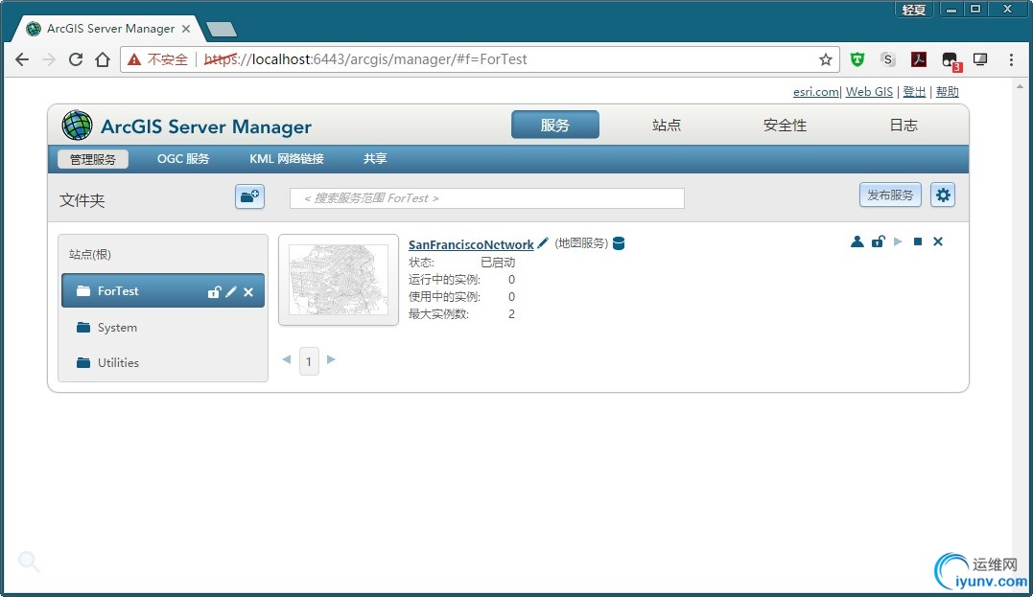Close the ArcGIS Server Manager browser tab
Image resolution: width=1033 pixels, height=597 pixels.
(x=186, y=29)
